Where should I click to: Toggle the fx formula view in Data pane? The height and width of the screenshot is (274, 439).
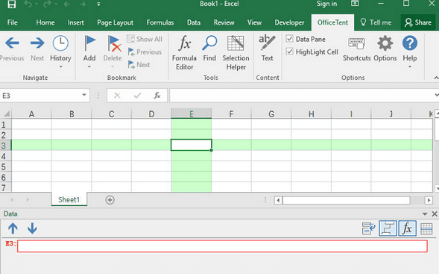pyautogui.click(x=407, y=228)
